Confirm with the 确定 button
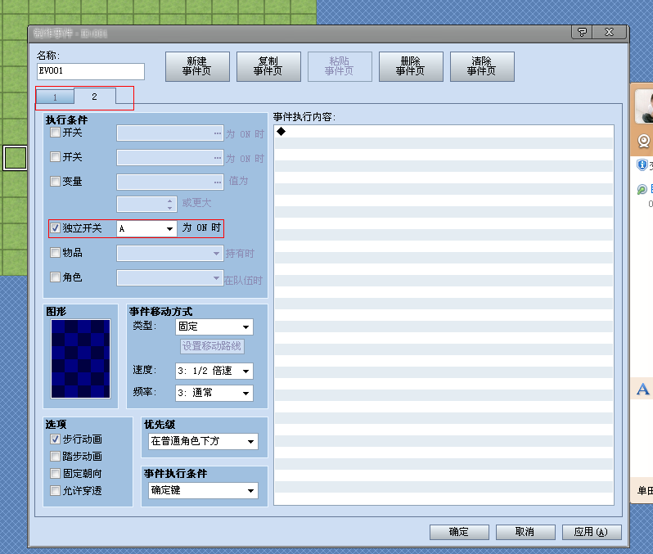Screen dimensions: 653x554 pos(459,532)
